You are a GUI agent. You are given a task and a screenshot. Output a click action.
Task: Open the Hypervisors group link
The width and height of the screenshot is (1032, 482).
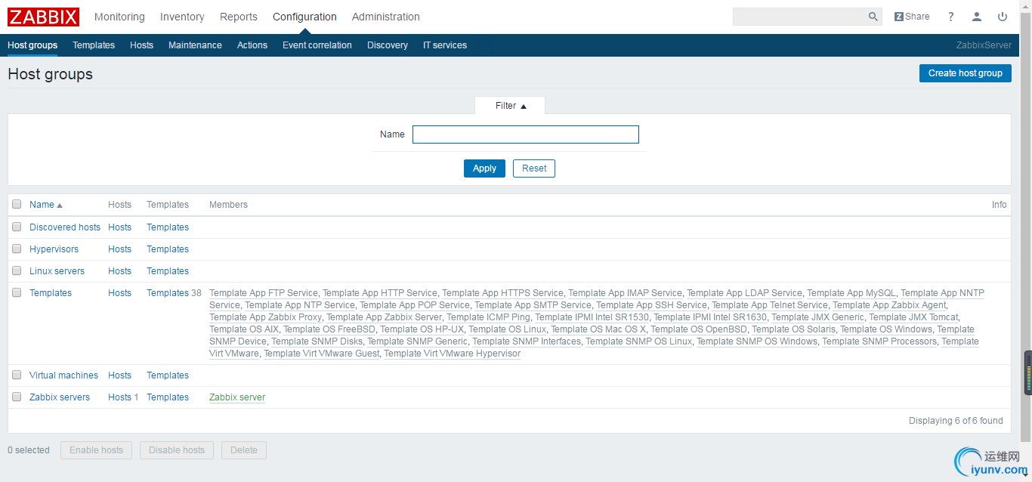click(54, 249)
